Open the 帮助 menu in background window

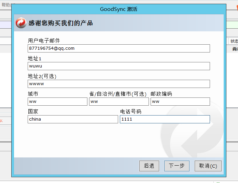point(6,5)
